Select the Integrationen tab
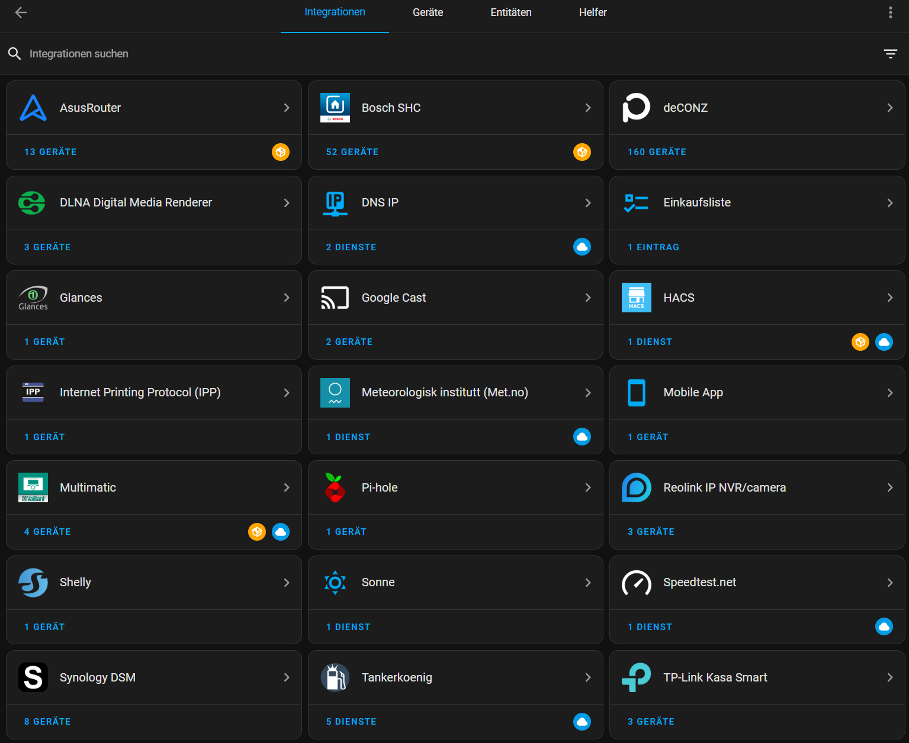The image size is (909, 743). click(335, 12)
